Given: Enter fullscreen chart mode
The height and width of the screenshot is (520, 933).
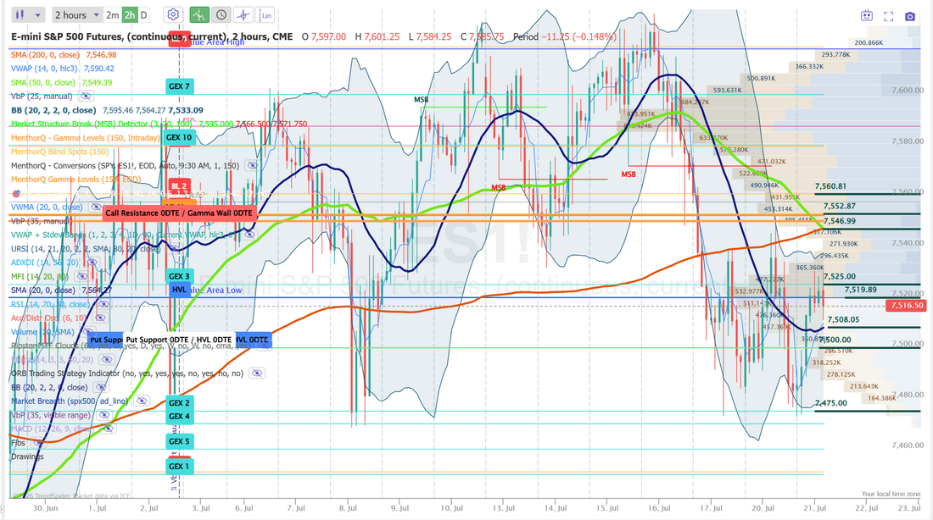Looking at the screenshot, I should coord(888,16).
